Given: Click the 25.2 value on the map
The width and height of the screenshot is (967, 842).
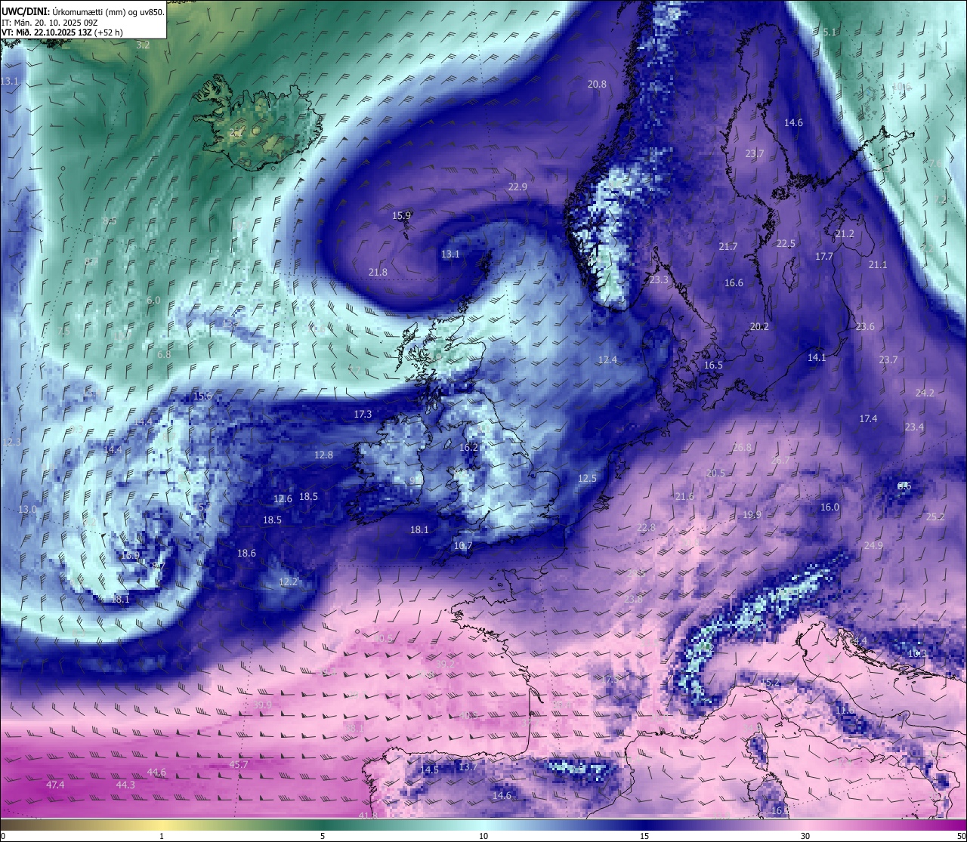Looking at the screenshot, I should [935, 517].
